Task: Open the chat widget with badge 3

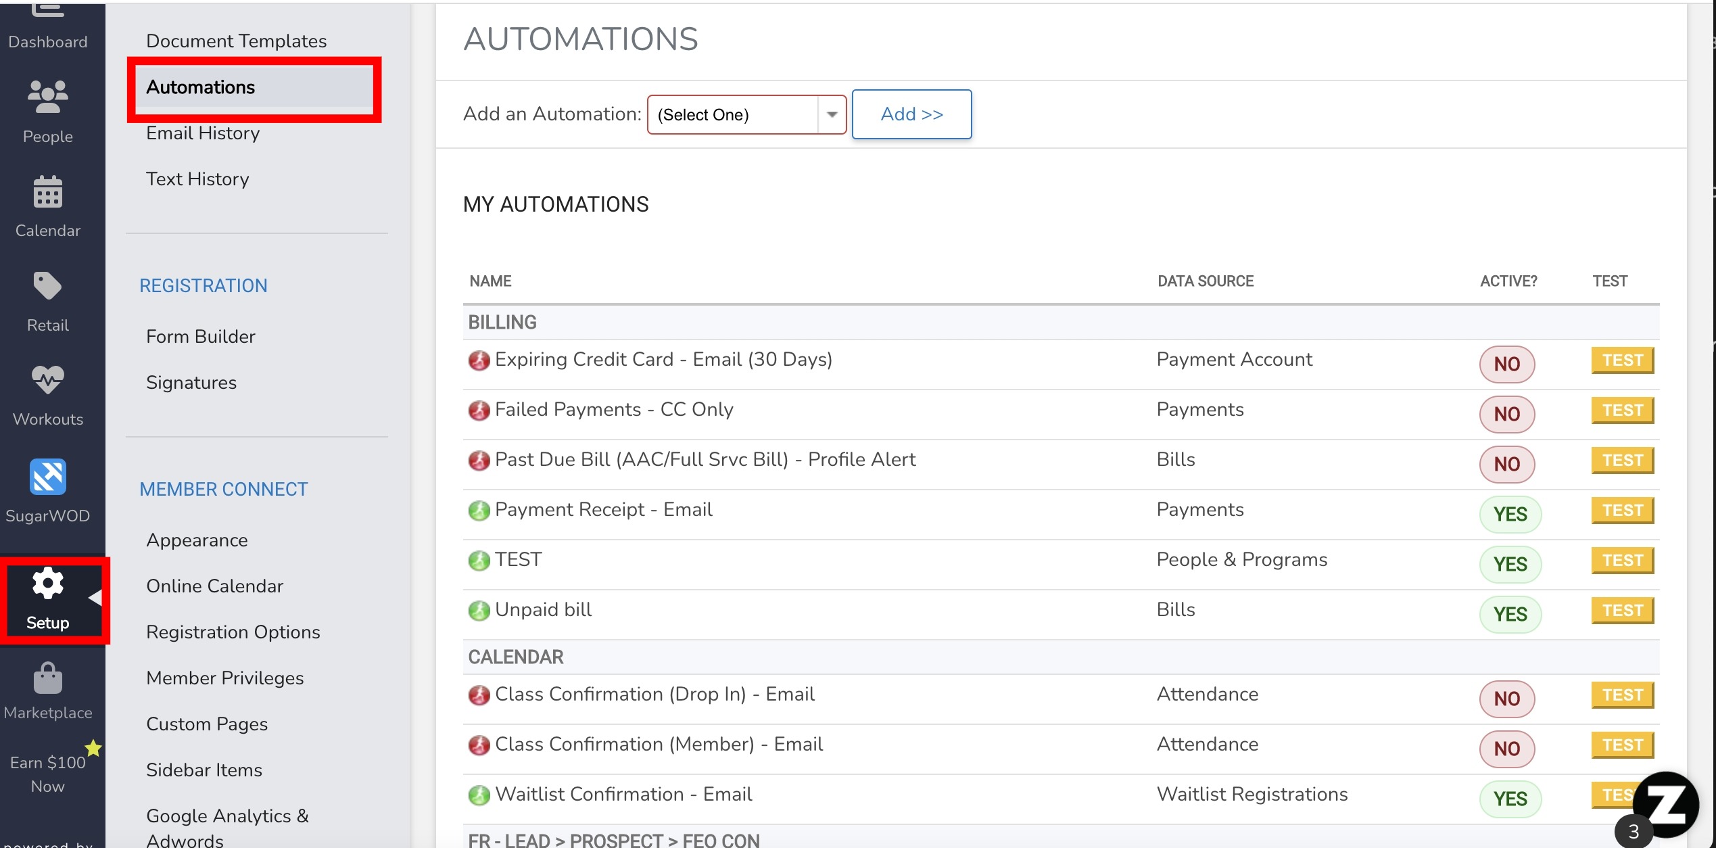Action: (x=1665, y=806)
